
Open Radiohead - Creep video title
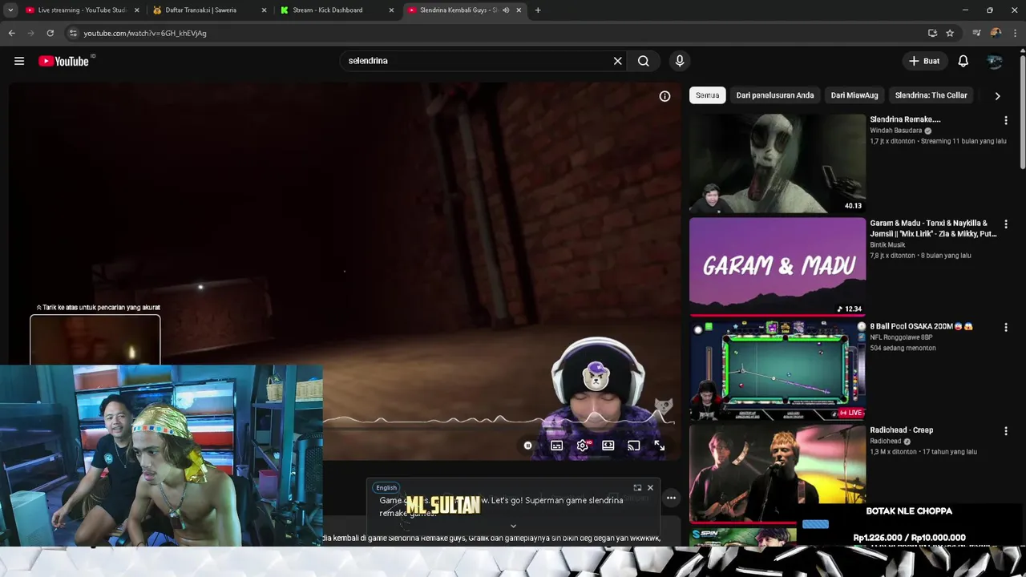902,430
